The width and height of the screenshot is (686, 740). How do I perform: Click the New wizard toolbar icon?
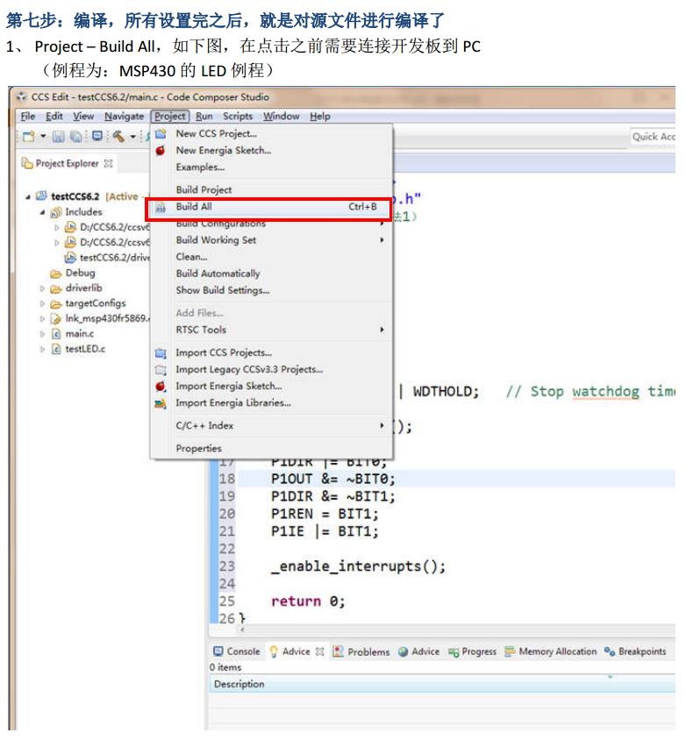28,137
